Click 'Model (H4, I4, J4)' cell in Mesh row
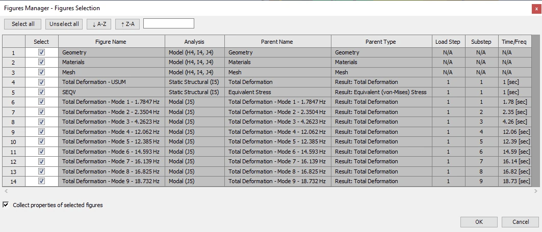The width and height of the screenshot is (542, 232). 195,72
